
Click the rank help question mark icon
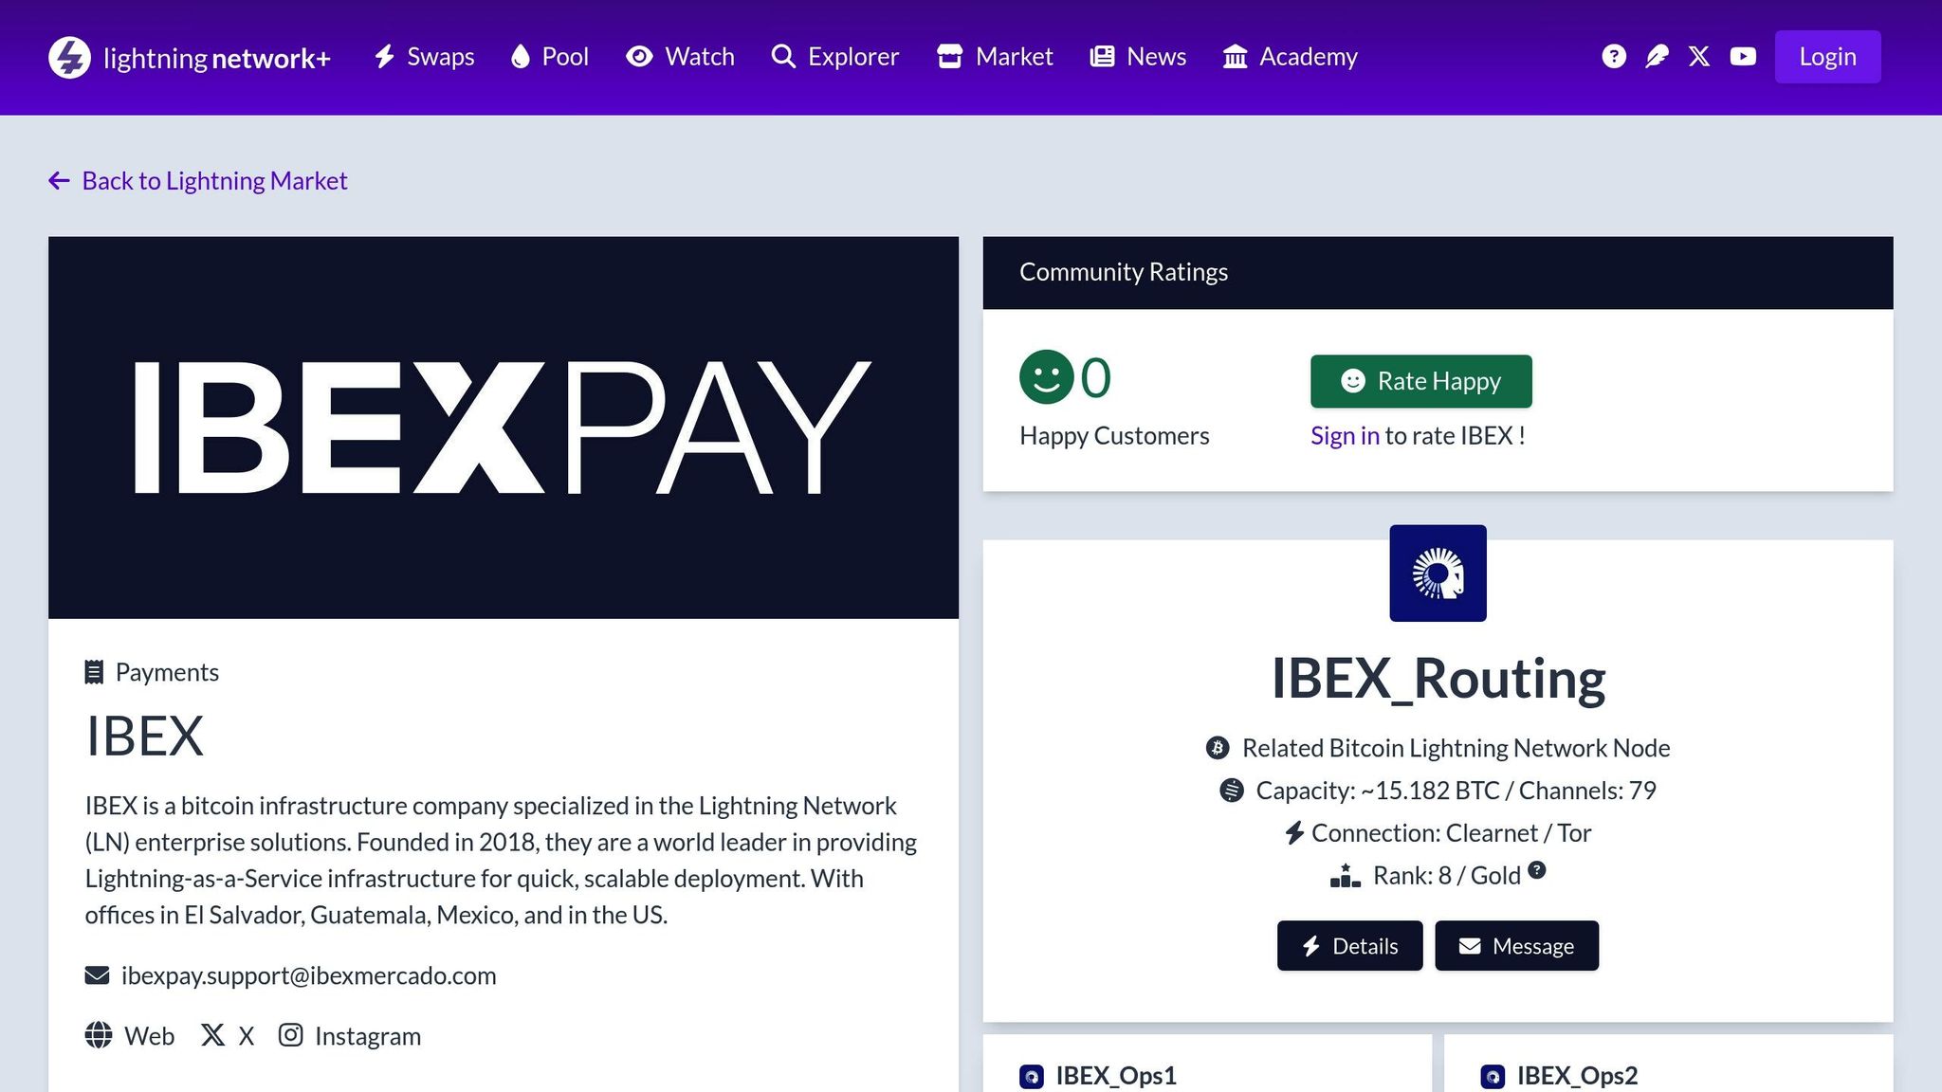[x=1537, y=870]
